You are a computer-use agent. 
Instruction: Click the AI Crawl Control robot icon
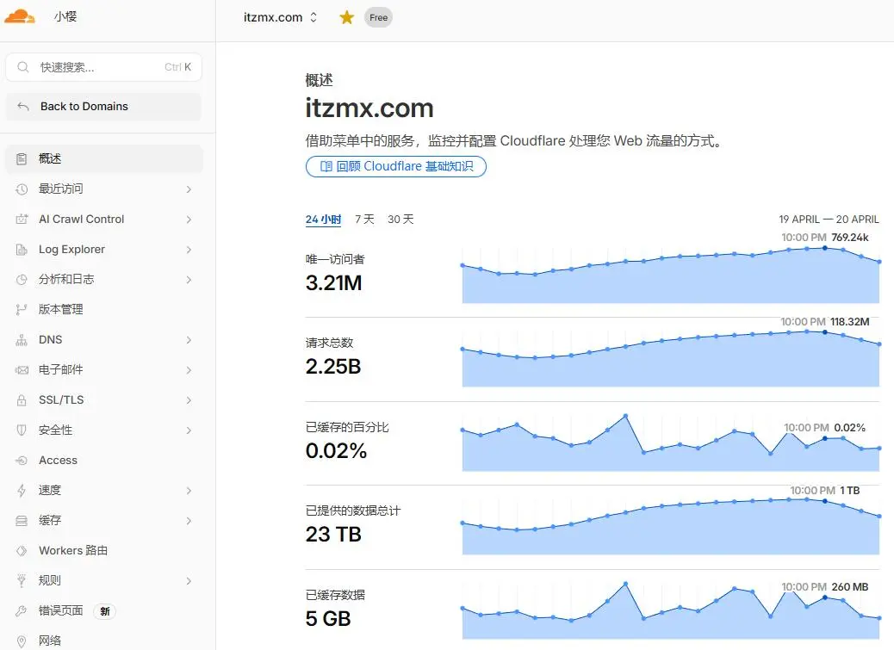point(21,220)
